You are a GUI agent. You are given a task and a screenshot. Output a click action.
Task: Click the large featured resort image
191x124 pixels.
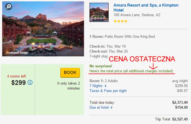pos(43,29)
